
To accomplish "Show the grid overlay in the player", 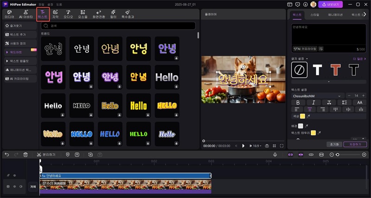I will (274, 146).
